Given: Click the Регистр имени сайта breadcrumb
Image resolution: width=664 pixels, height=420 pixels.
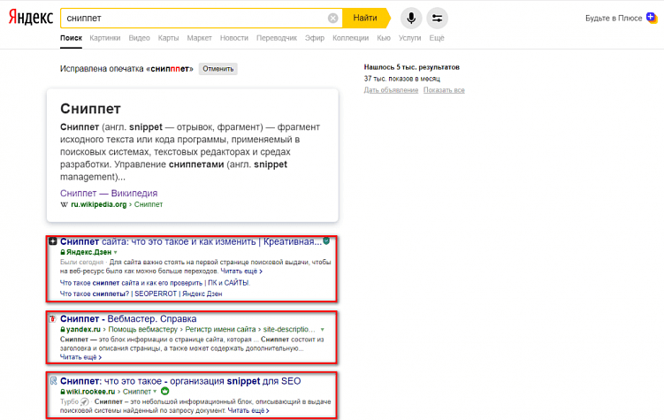Looking at the screenshot, I should point(221,330).
